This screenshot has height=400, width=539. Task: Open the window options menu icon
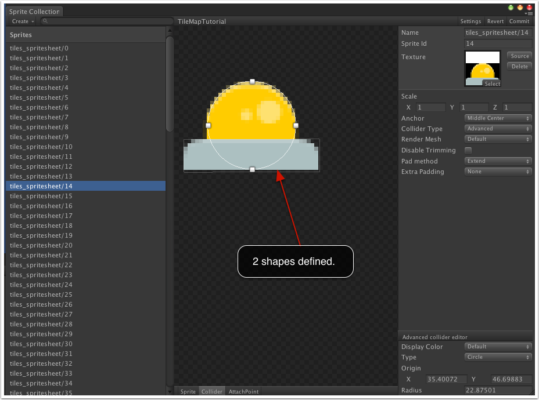tap(530, 14)
